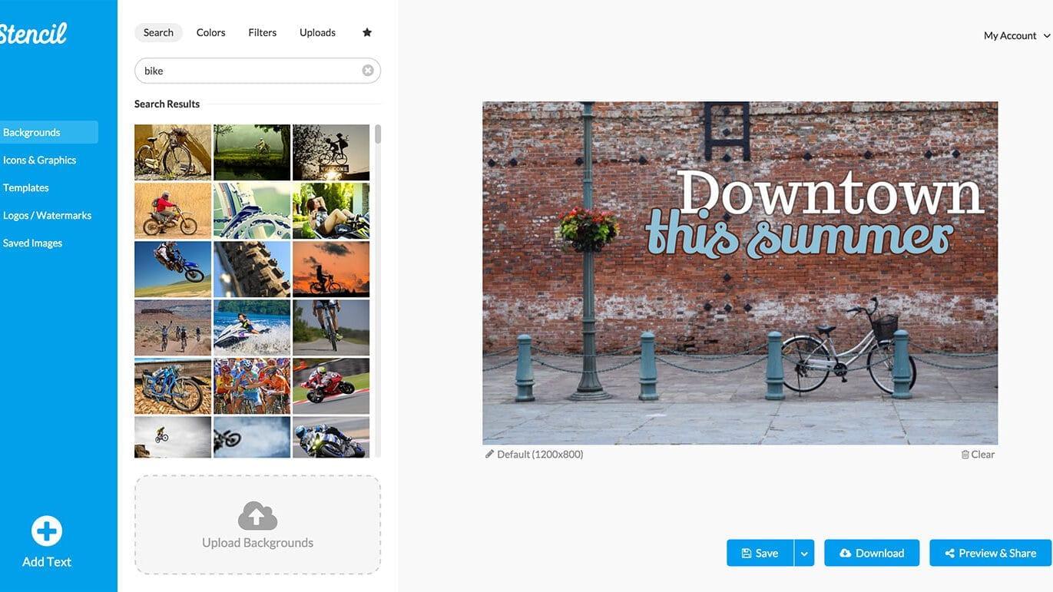Open the Templates section
Image resolution: width=1053 pixels, height=592 pixels.
26,187
